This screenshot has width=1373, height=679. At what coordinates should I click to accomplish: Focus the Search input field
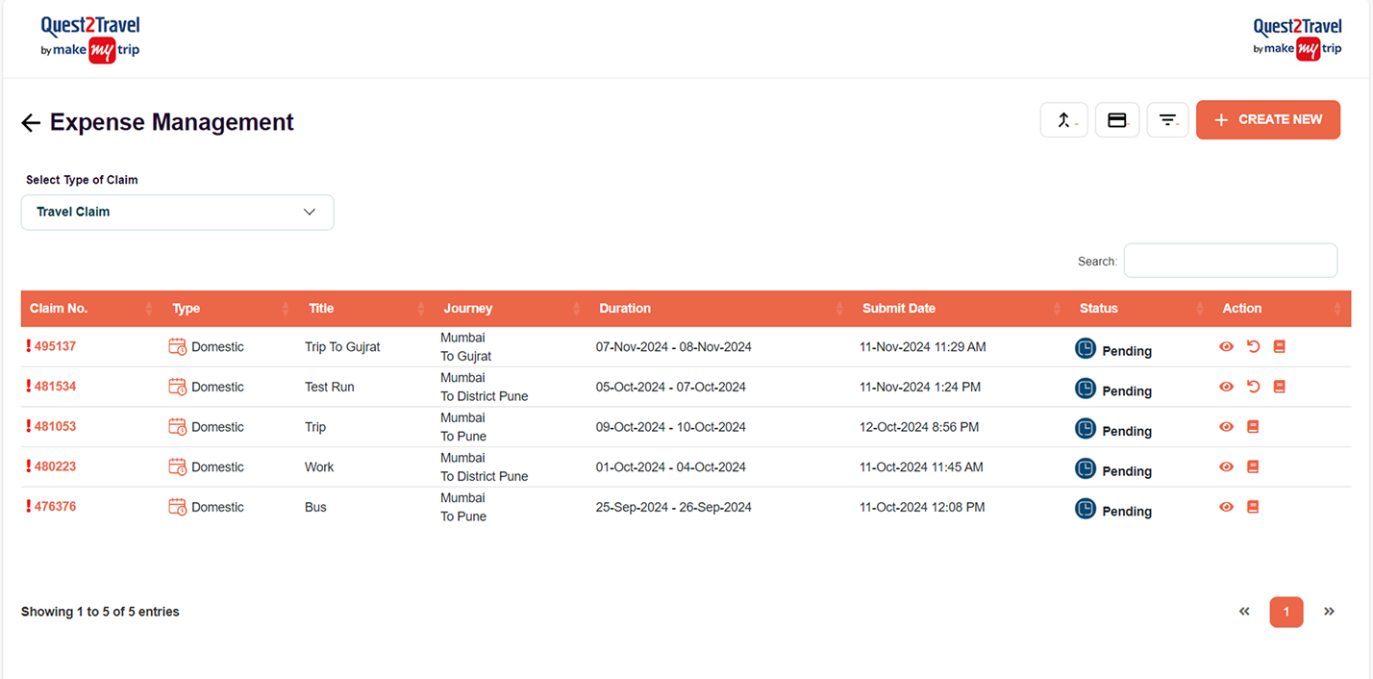(x=1231, y=261)
